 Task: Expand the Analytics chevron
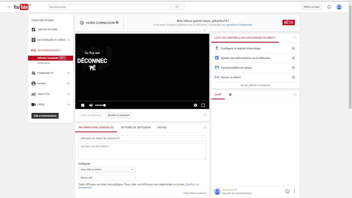(68, 94)
